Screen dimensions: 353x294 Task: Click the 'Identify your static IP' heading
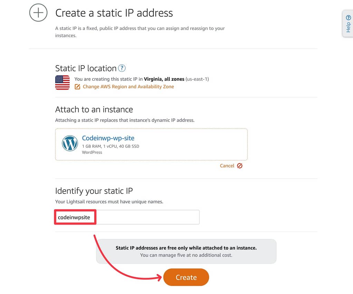click(94, 191)
